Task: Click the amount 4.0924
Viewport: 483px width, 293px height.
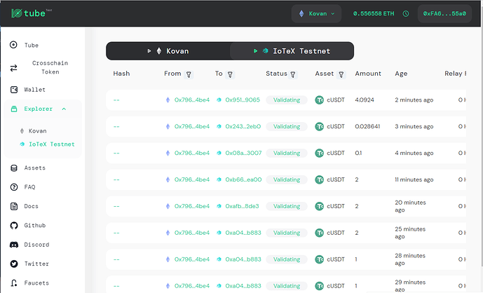Action: point(365,100)
